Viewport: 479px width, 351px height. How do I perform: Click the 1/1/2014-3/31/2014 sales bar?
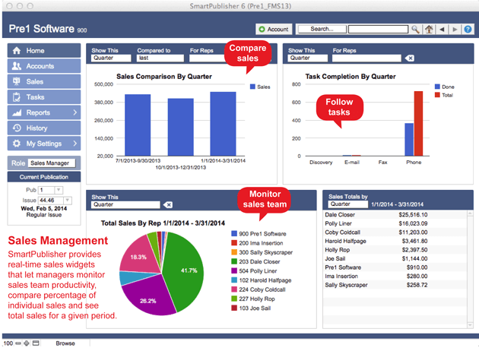tap(223, 124)
